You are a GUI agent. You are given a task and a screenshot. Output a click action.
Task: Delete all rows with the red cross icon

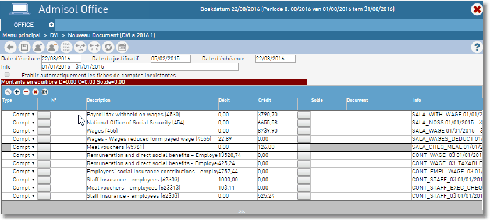pyautogui.click(x=35, y=92)
